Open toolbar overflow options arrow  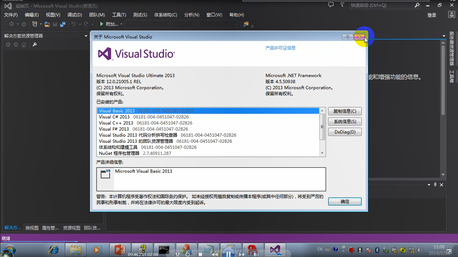tap(252, 26)
